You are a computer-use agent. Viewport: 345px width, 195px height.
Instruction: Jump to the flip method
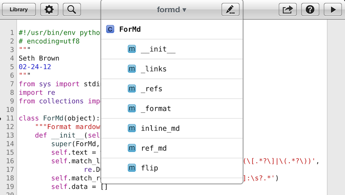click(172, 168)
